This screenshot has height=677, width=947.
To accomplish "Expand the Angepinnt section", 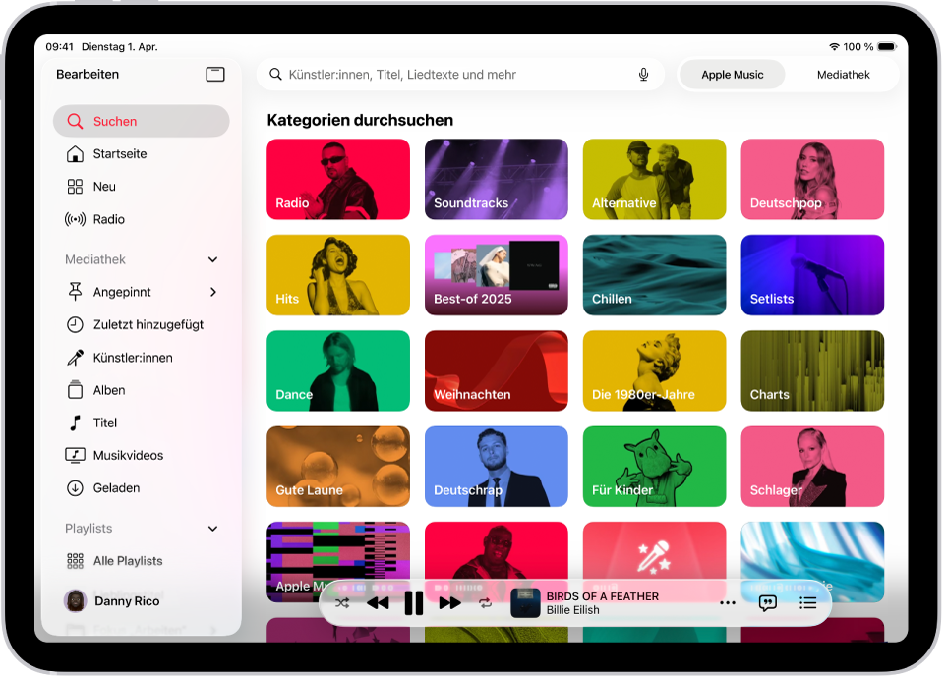I will 212,292.
